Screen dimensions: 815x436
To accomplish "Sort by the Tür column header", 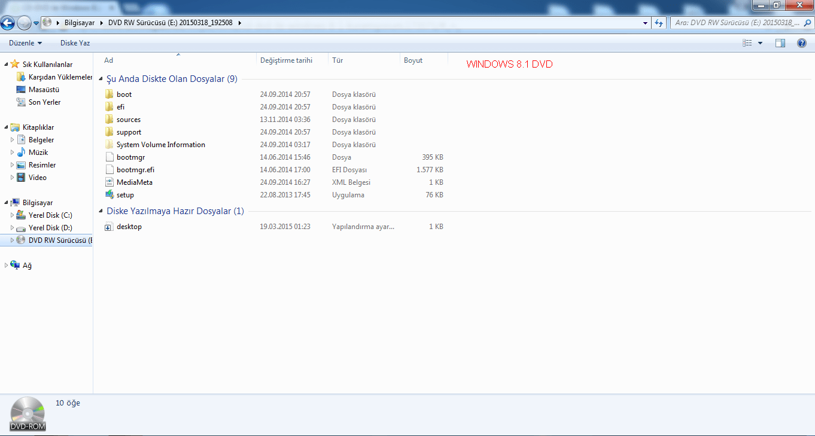I will pos(337,60).
